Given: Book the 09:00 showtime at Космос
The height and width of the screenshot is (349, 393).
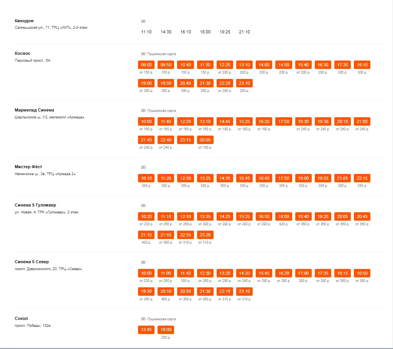Looking at the screenshot, I should coord(146,65).
